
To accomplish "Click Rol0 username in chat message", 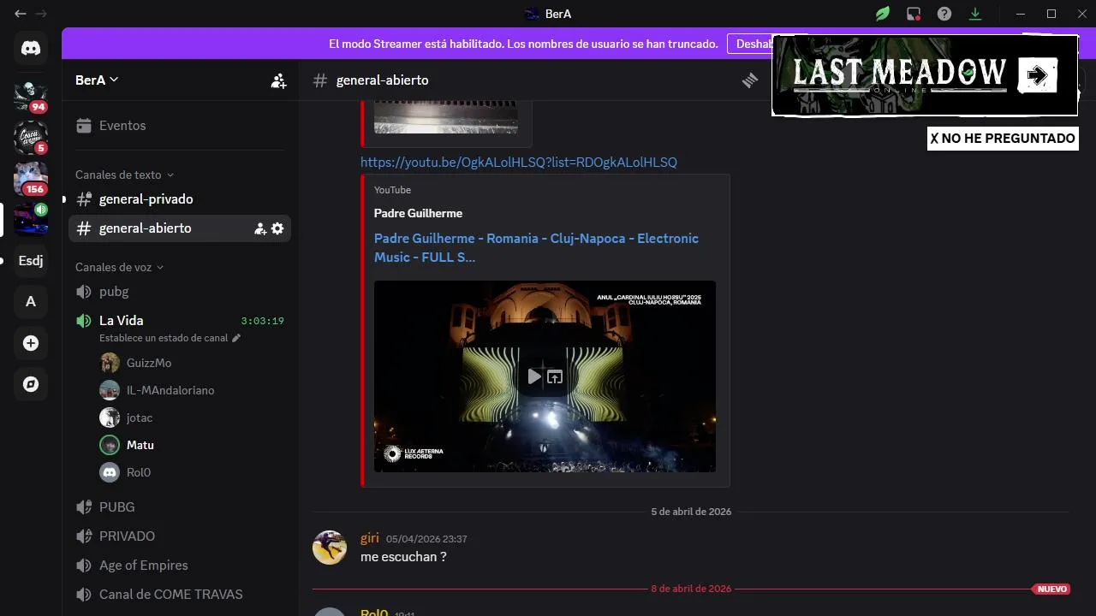I will [374, 613].
